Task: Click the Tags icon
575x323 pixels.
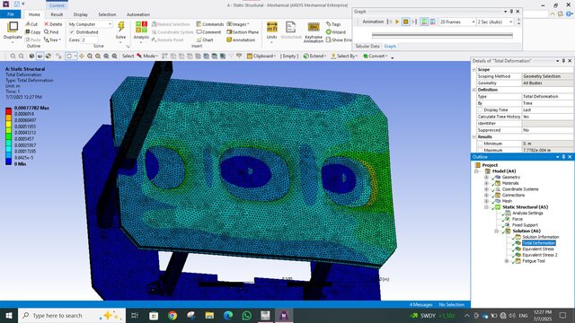Action: (333, 24)
